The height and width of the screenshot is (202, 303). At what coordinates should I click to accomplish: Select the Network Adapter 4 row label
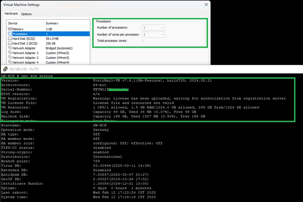pos(26,63)
